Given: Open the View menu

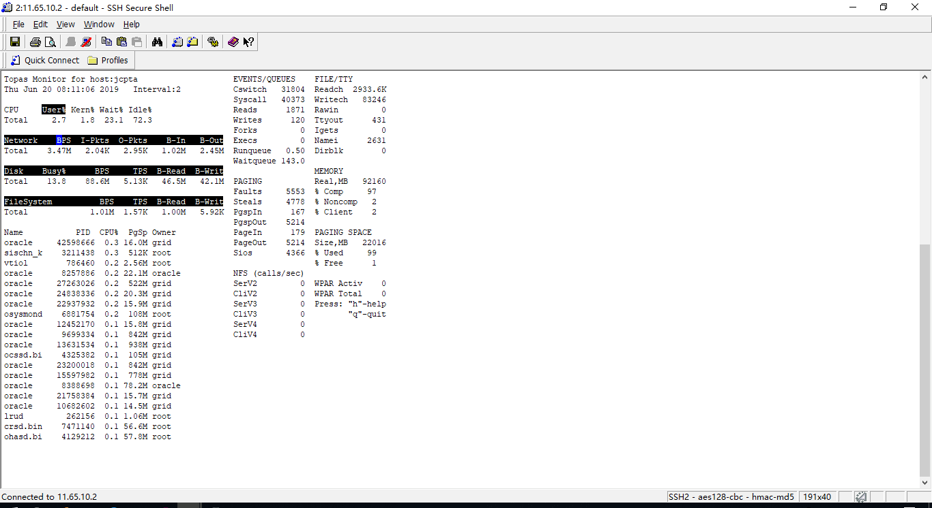Looking at the screenshot, I should (x=65, y=25).
